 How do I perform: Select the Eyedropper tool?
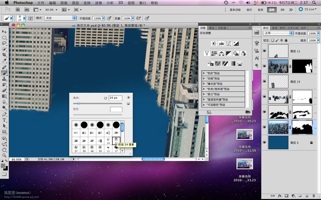pos(4,61)
